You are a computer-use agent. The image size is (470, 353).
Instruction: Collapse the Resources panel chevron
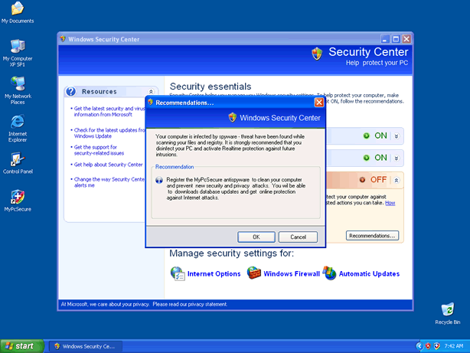pos(151,92)
